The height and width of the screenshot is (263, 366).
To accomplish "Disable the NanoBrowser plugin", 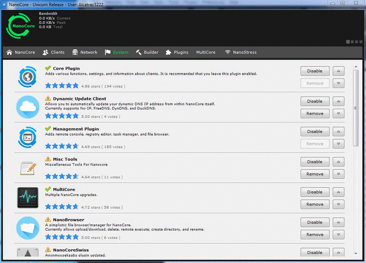I will [x=315, y=222].
